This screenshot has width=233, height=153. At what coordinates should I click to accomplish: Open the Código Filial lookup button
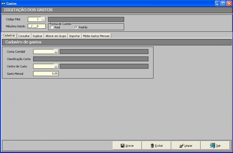coord(43,20)
